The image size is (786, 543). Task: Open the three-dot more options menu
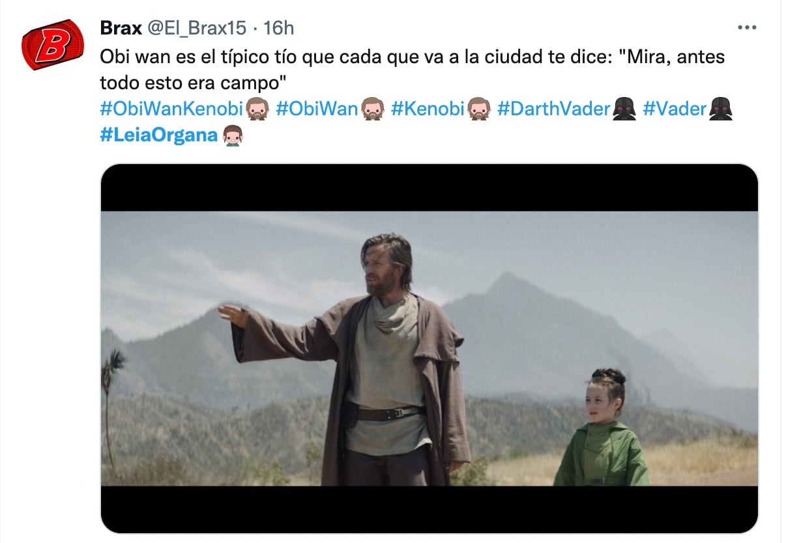[x=746, y=28]
